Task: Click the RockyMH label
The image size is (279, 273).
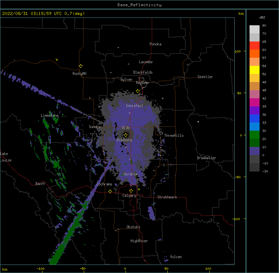Action: [x=79, y=74]
